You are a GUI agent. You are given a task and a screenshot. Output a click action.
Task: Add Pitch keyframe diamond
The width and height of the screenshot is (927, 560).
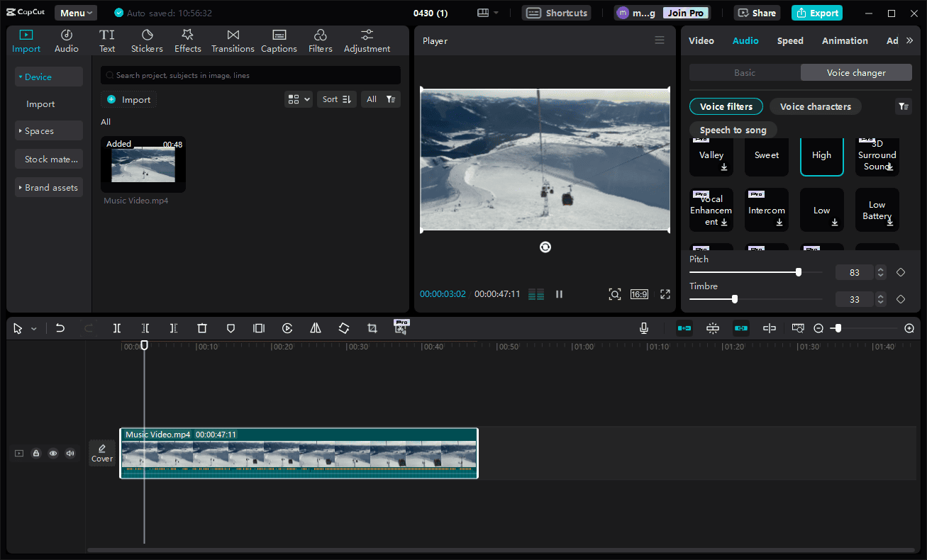[901, 272]
